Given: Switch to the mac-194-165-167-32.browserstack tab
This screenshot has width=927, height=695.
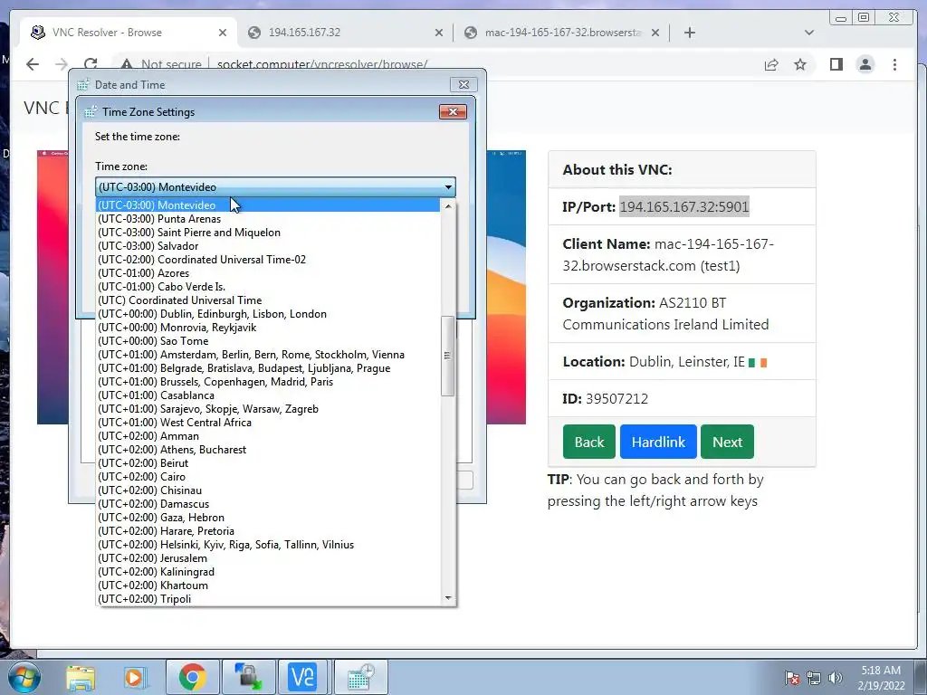Looking at the screenshot, I should pyautogui.click(x=561, y=33).
